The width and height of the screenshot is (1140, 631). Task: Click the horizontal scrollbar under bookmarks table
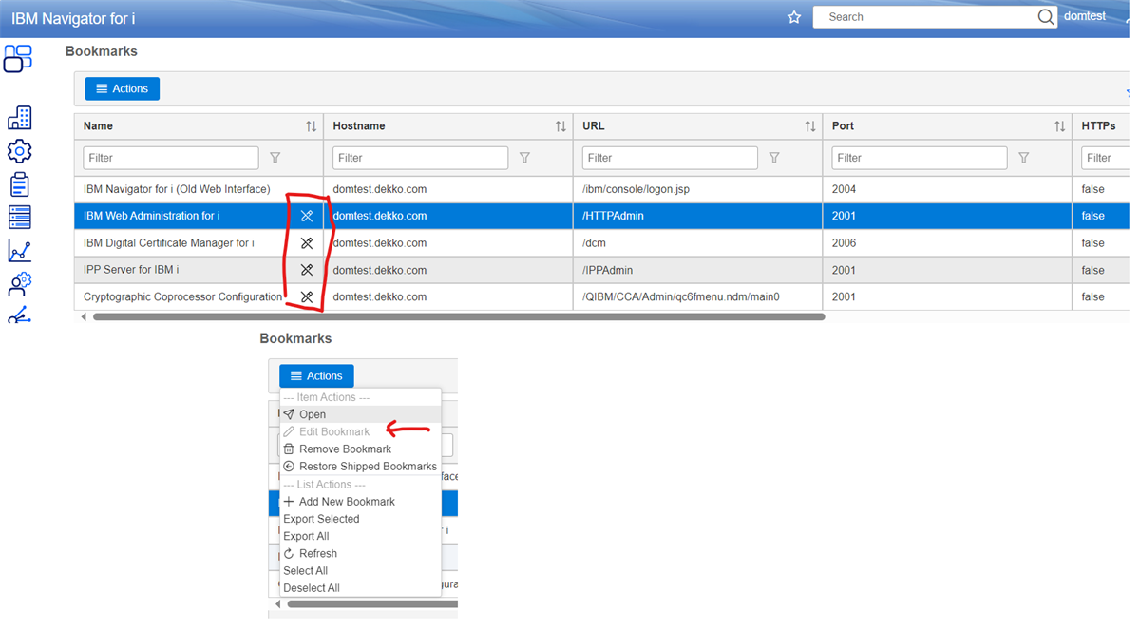(459, 316)
